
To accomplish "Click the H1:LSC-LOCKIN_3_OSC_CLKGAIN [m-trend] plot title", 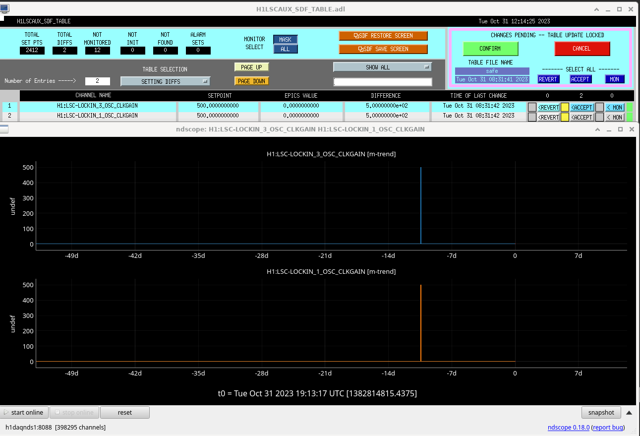I will tap(331, 154).
